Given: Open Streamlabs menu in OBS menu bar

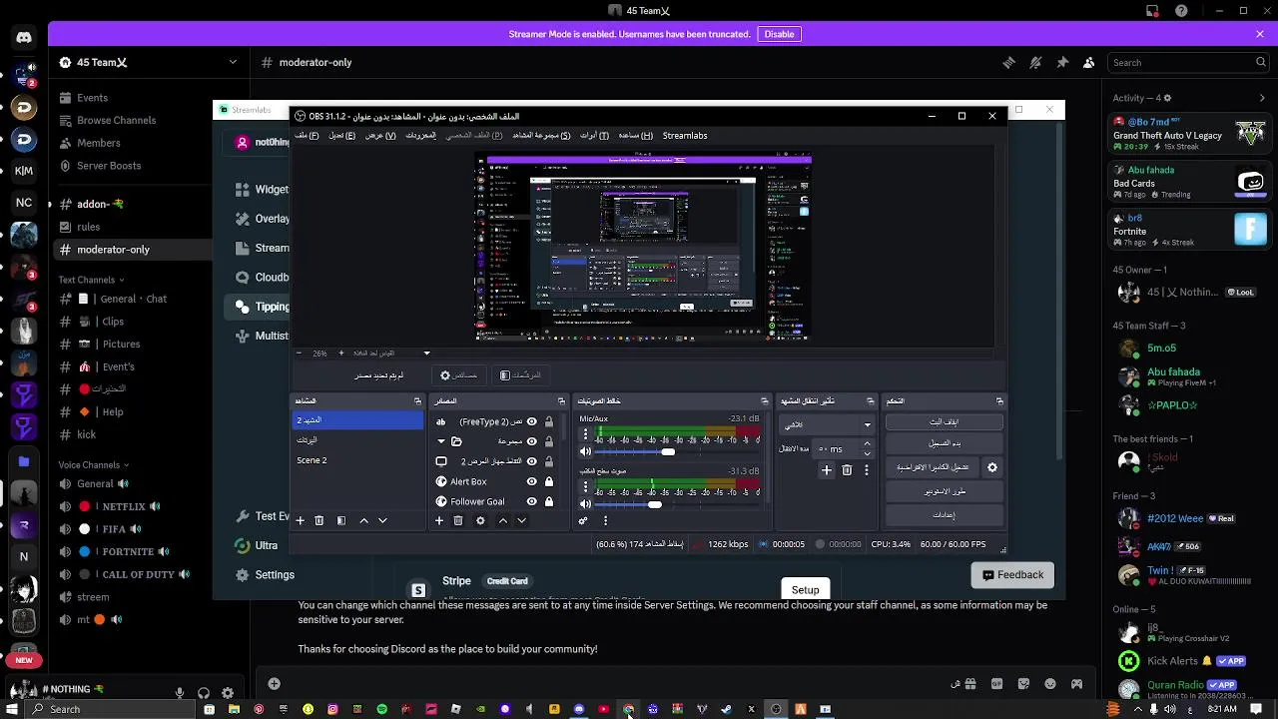Looking at the screenshot, I should tap(685, 135).
